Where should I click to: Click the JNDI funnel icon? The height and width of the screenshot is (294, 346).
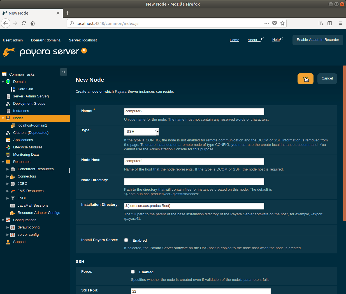click(13, 198)
